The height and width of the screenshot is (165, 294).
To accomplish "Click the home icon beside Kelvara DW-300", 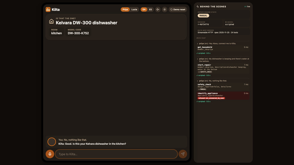I will coord(51,21).
